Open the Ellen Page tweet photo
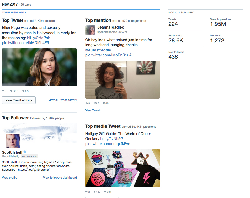This screenshot has height=198, width=250. [39, 67]
